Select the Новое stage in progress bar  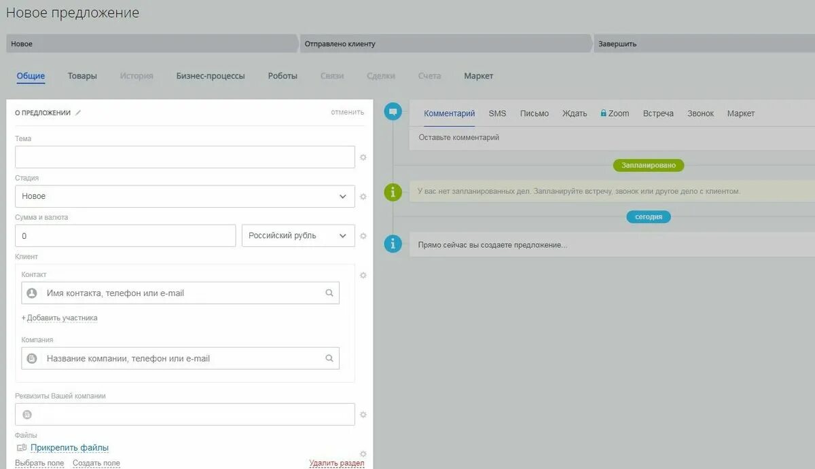tap(152, 43)
